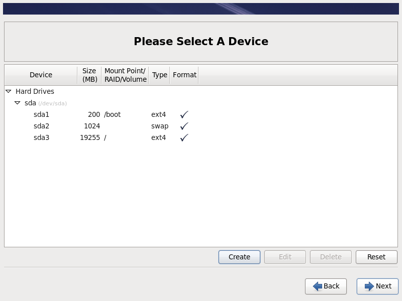Click the Mount Point/RAID/Volume column header

[125, 75]
